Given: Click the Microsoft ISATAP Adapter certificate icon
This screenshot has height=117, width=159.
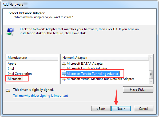Looking at the screenshot, I should point(64,64).
